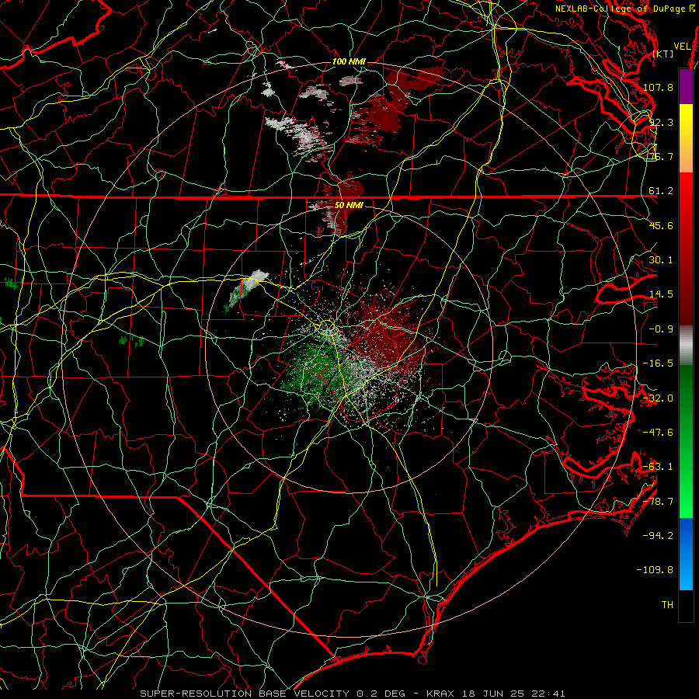Screen dimensions: 699x699
Task: Pick the blue segment of the color bar
Action: pos(686,554)
